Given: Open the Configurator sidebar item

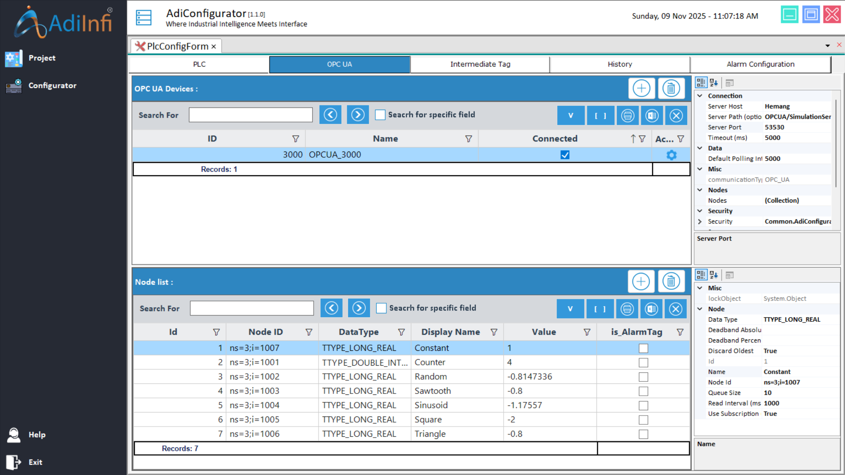Looking at the screenshot, I should coord(52,85).
